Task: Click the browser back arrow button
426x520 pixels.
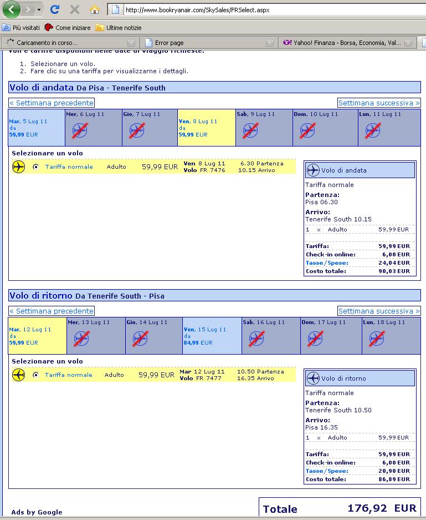Action: (12, 9)
